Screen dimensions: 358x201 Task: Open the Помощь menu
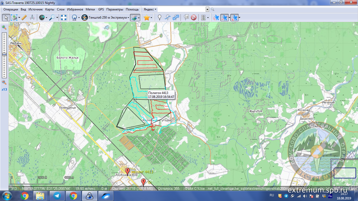click(132, 9)
